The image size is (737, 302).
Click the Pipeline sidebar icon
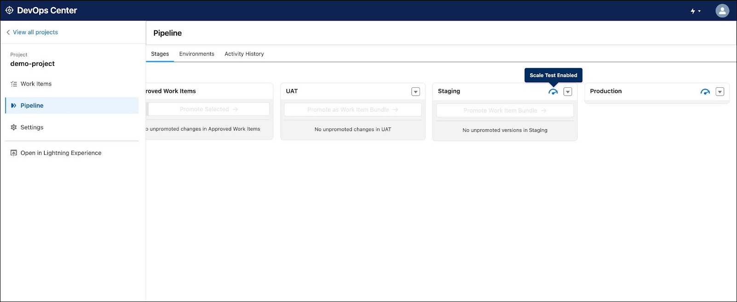coord(14,106)
